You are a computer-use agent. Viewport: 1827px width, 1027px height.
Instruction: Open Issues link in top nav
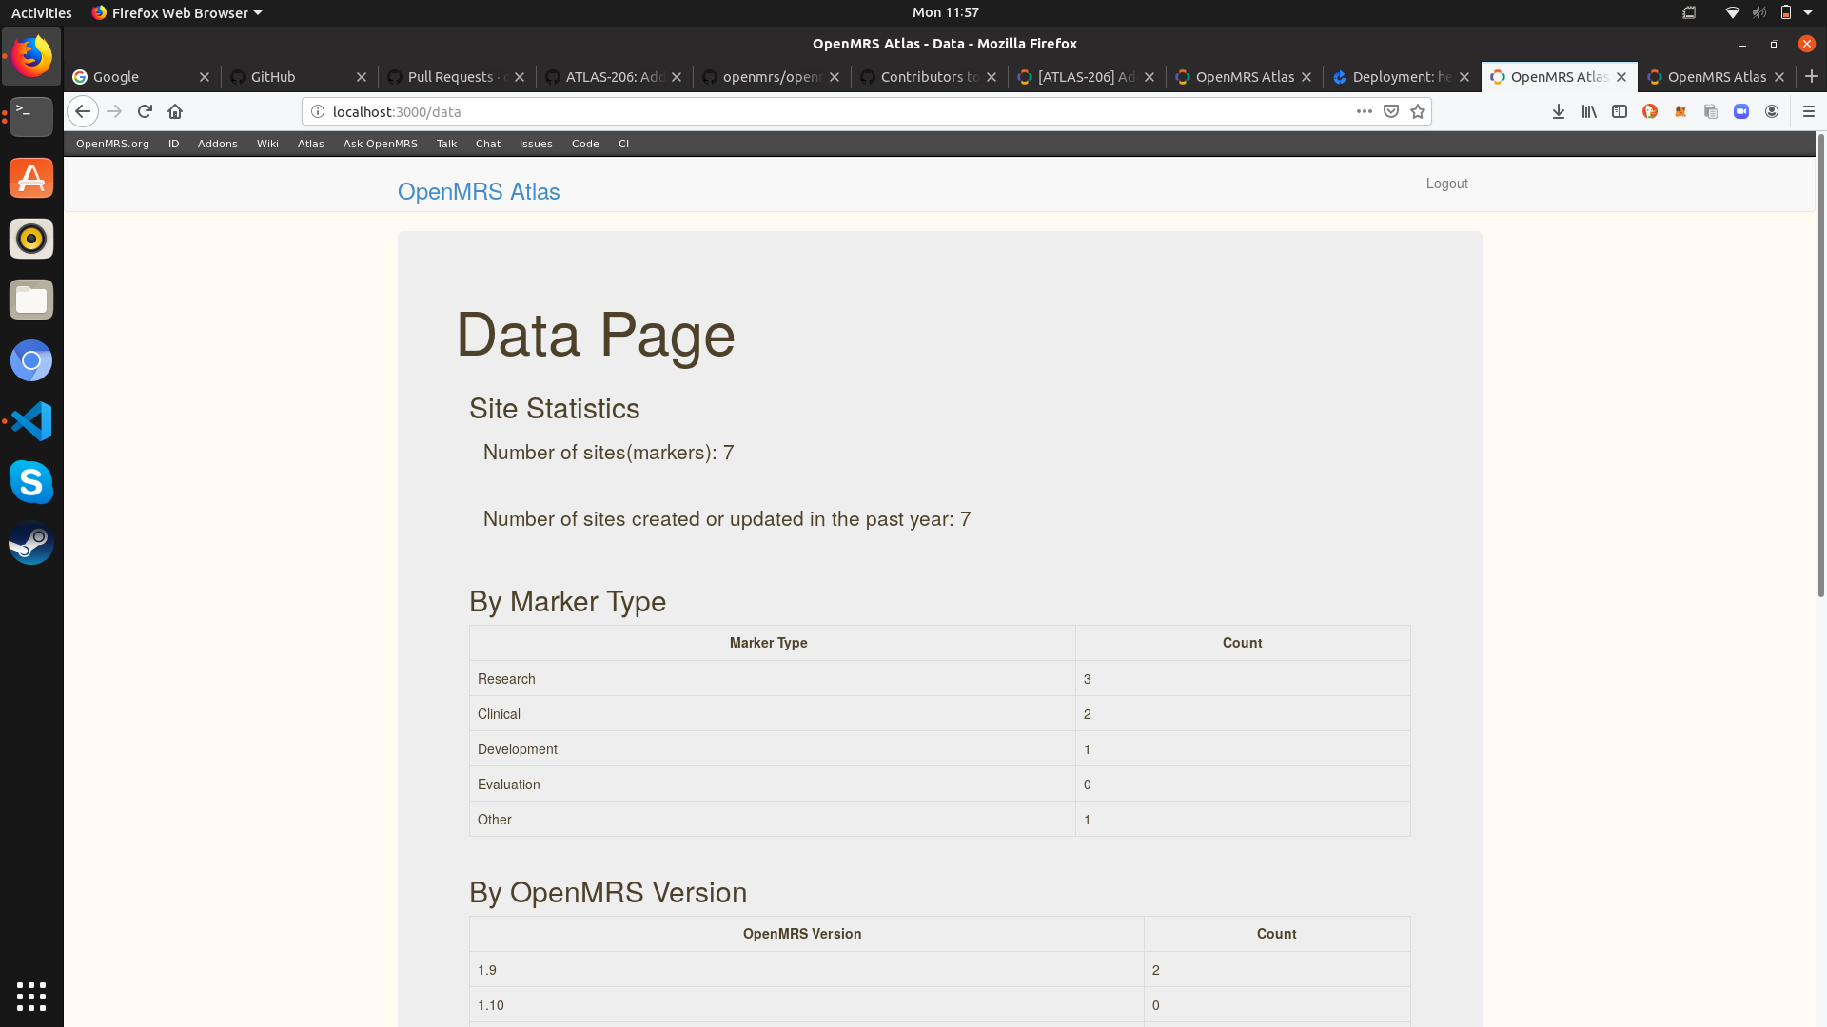[536, 144]
